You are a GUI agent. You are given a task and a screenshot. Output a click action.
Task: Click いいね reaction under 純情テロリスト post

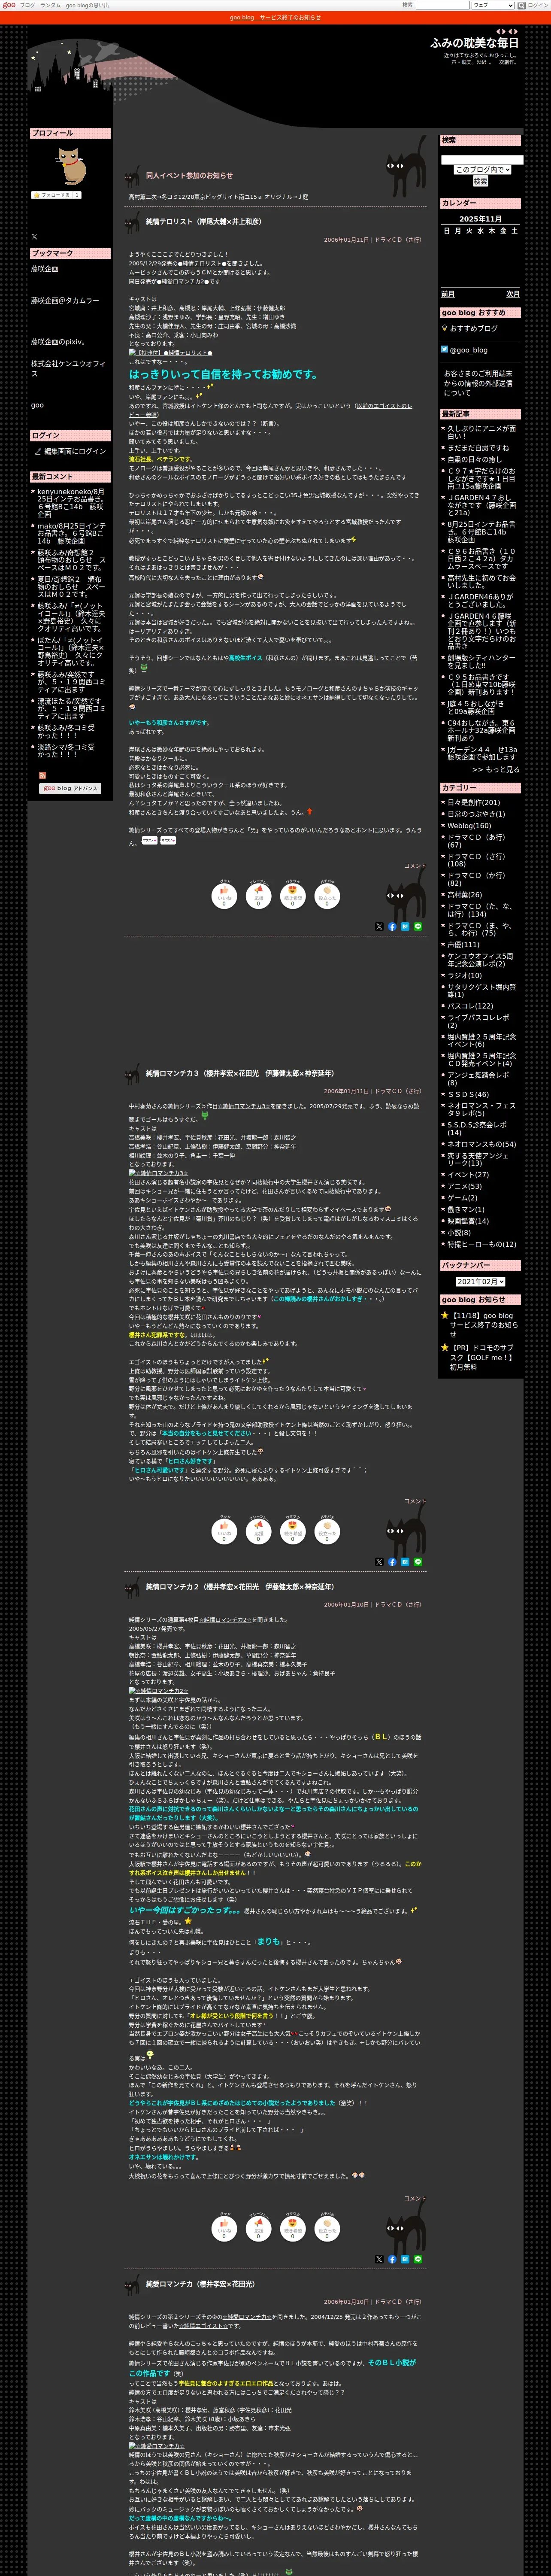coord(224,895)
